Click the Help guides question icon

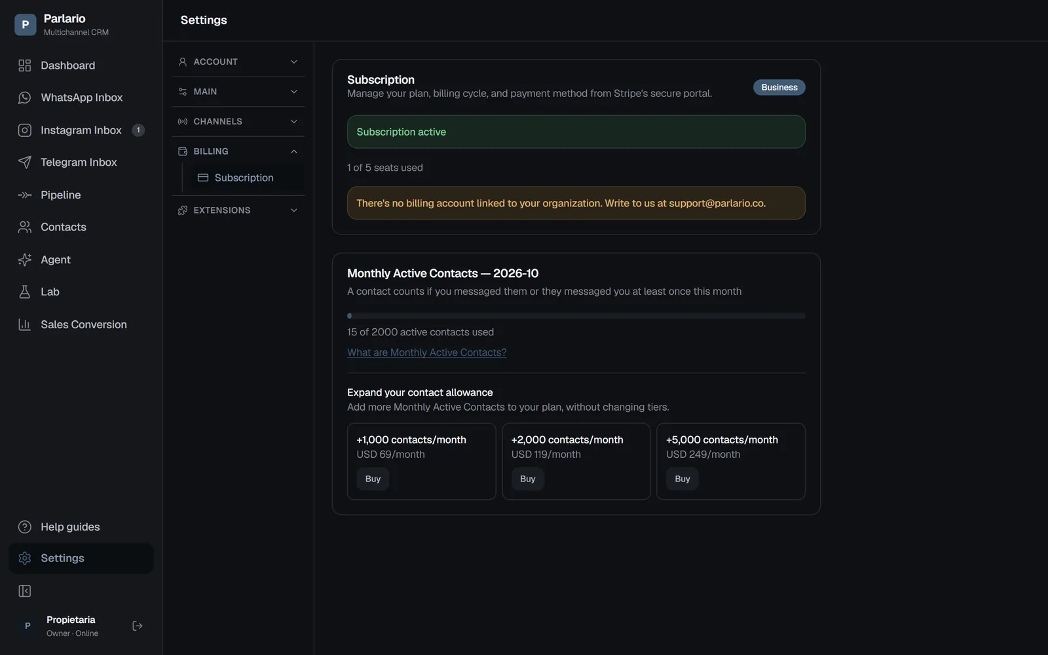pos(25,527)
